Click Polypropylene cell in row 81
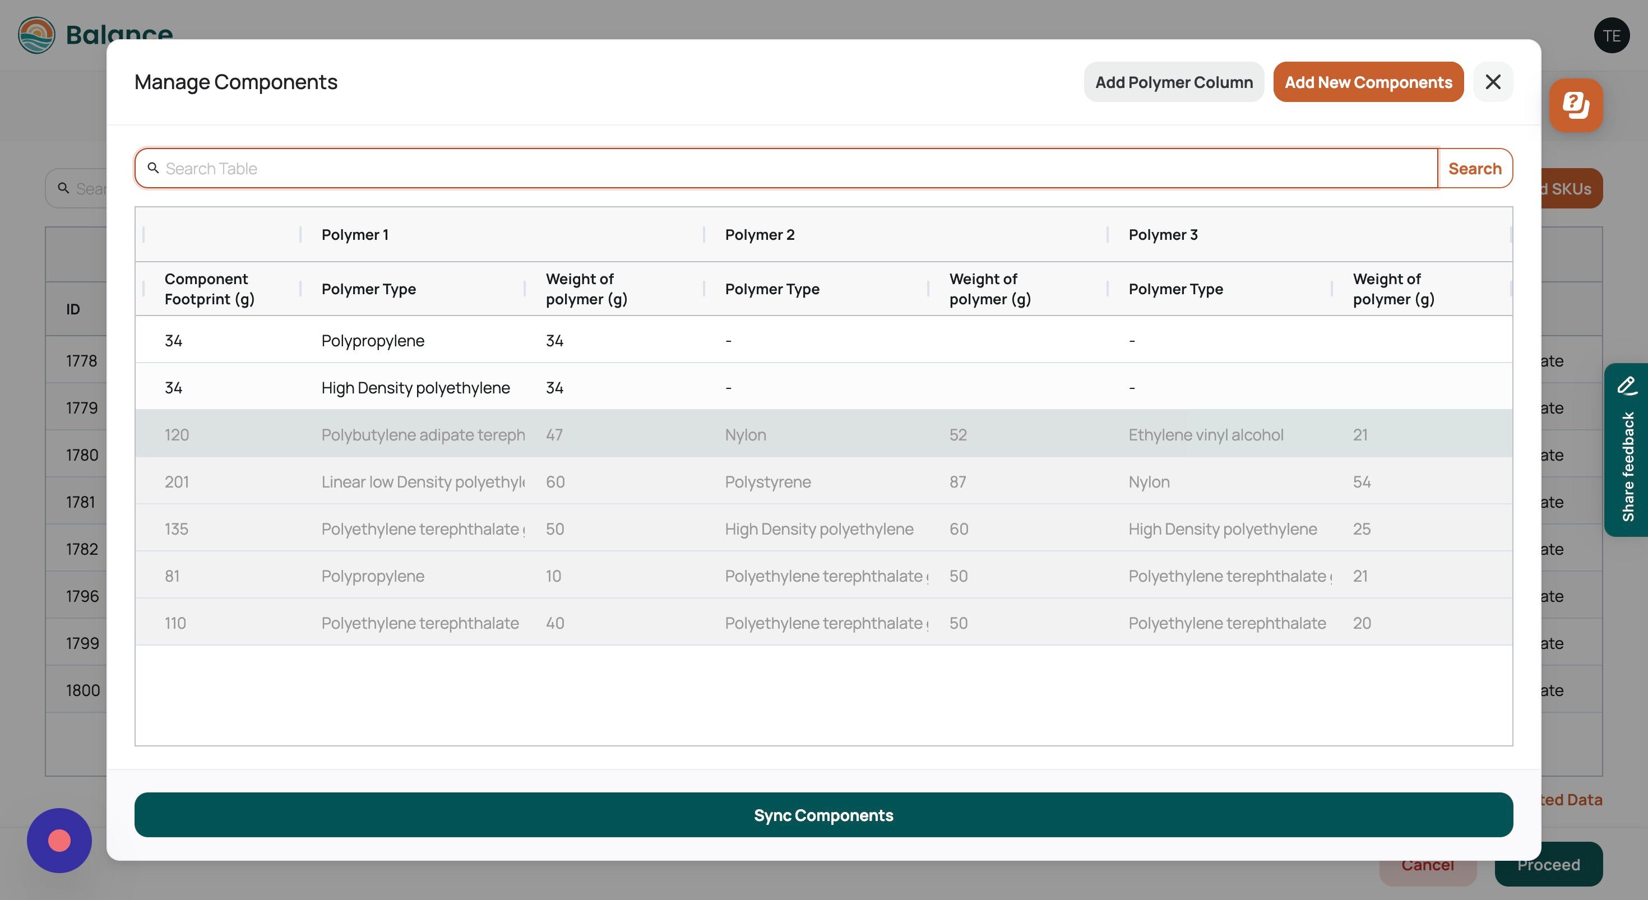The image size is (1648, 900). pyautogui.click(x=373, y=576)
